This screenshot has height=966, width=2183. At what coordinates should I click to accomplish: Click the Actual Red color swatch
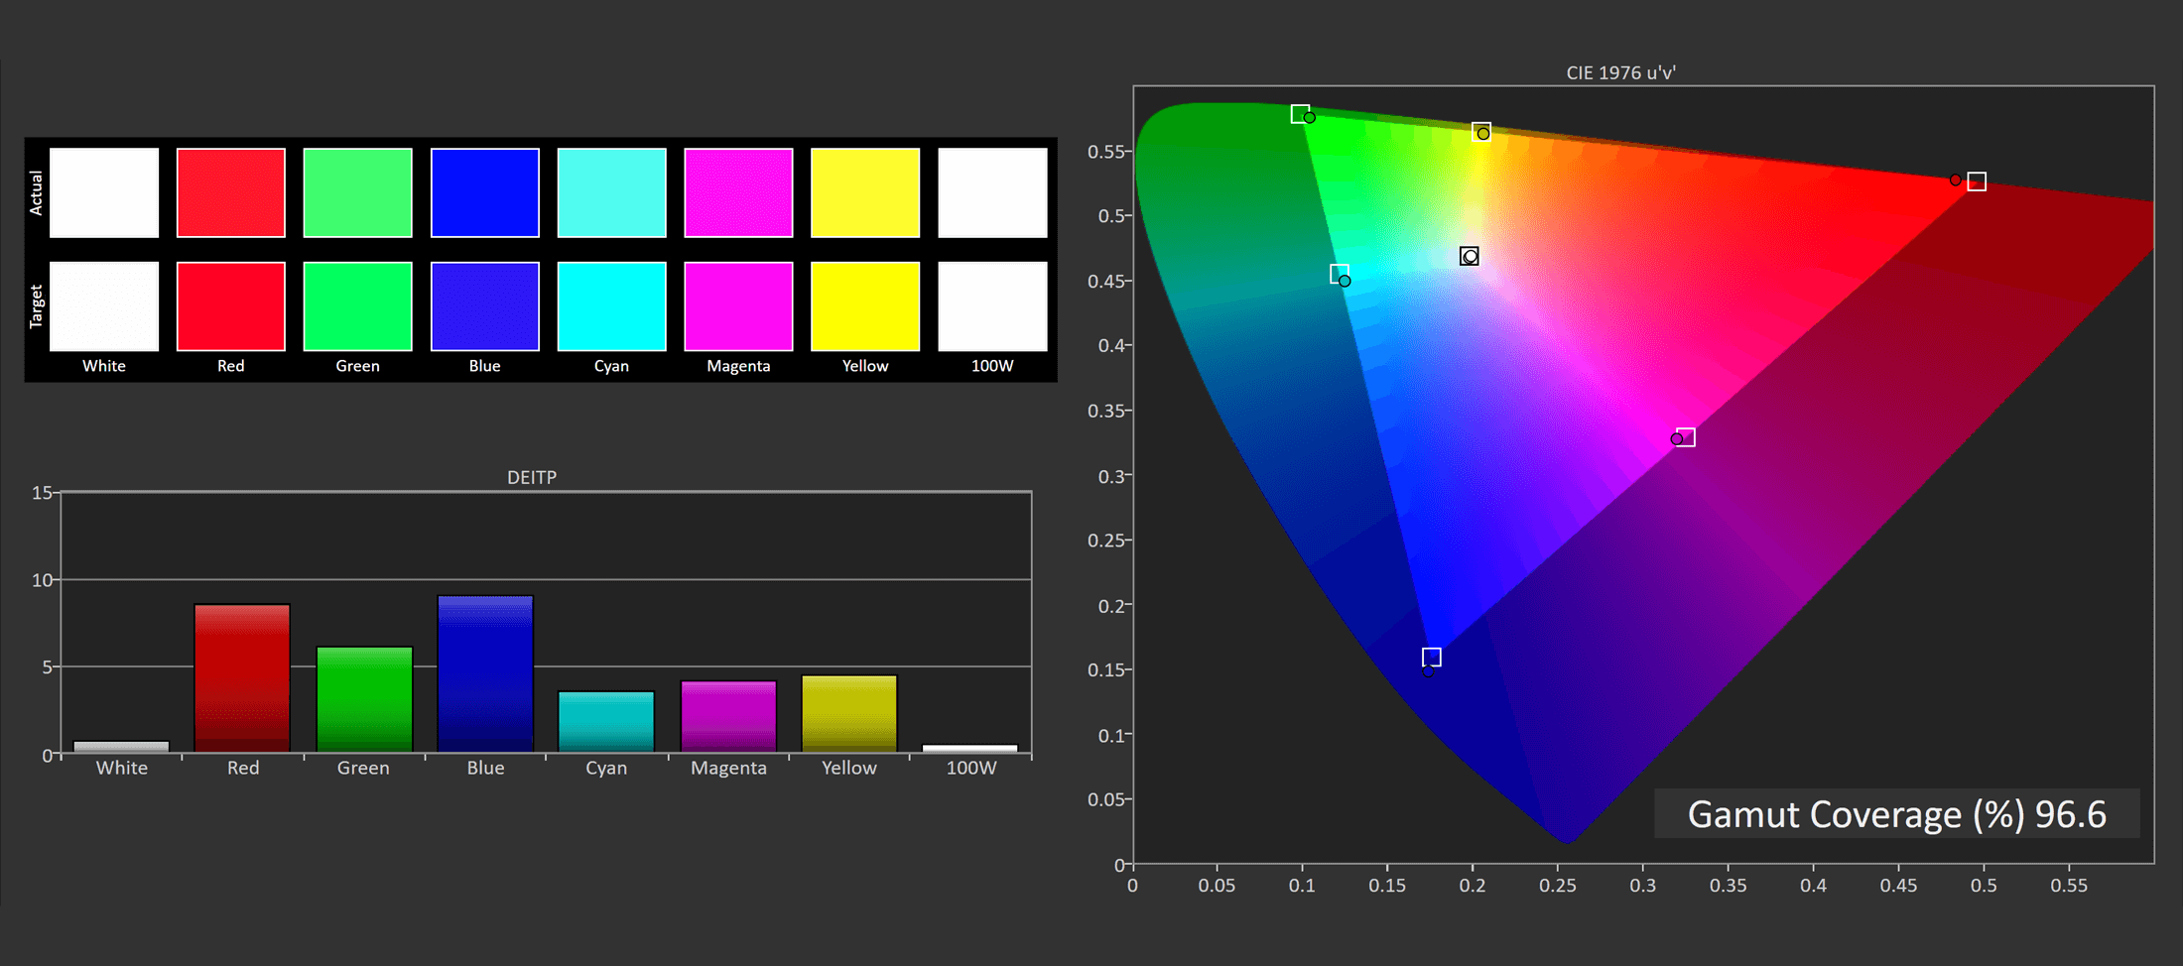[x=230, y=192]
